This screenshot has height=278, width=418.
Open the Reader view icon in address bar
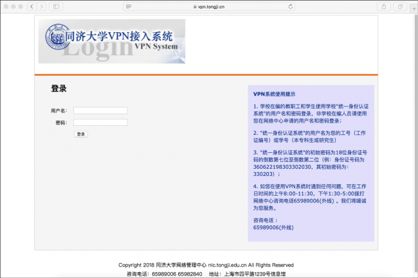(129, 6)
